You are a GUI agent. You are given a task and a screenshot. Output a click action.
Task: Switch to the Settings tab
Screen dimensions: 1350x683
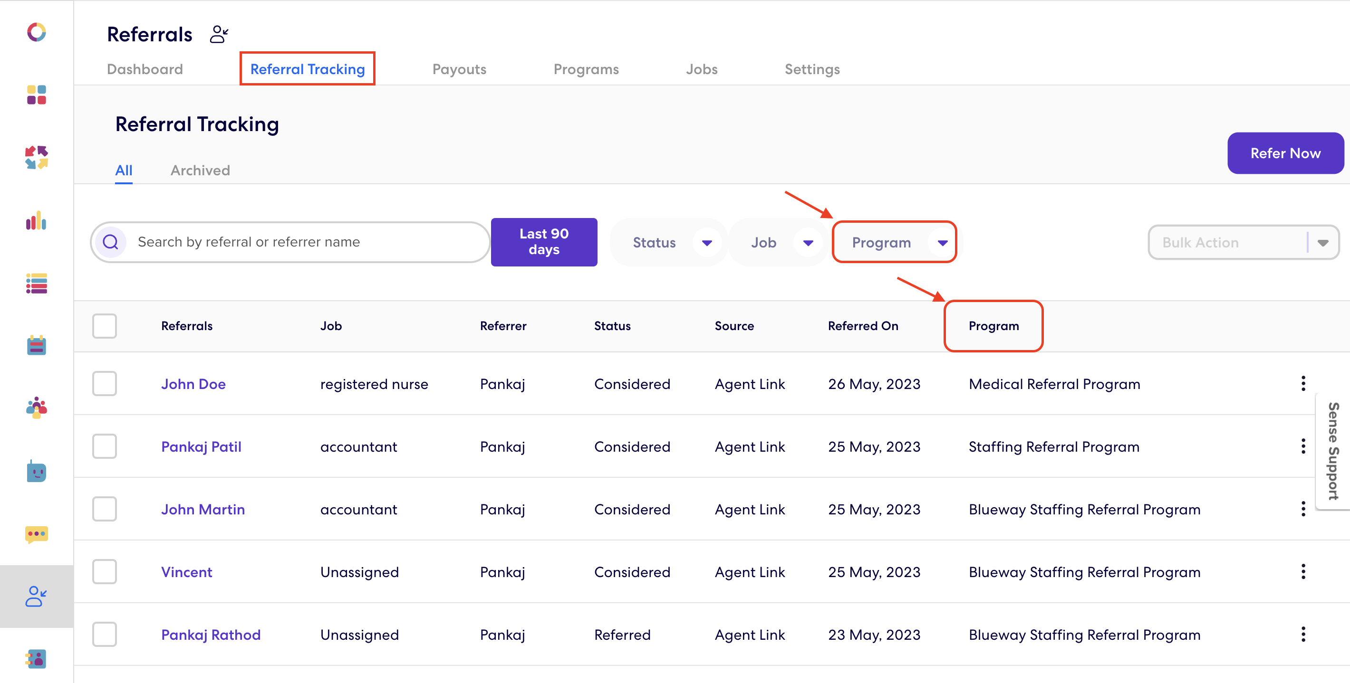[x=812, y=69]
